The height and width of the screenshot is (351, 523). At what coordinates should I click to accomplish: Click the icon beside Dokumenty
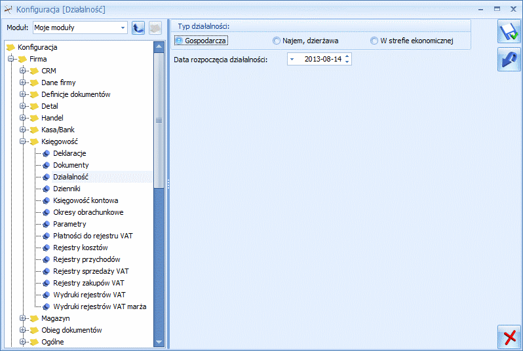coord(47,165)
